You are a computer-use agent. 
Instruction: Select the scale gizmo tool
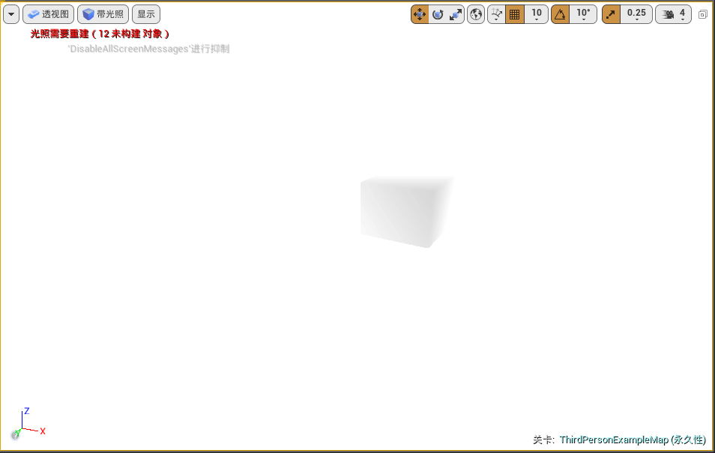point(455,14)
